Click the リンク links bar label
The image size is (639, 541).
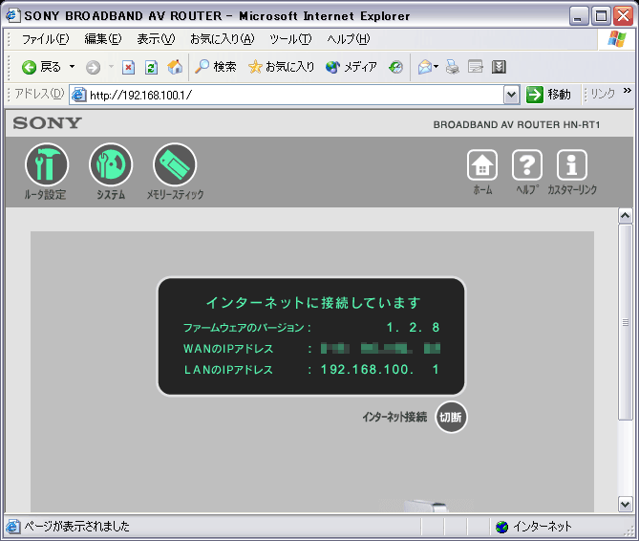coord(603,95)
